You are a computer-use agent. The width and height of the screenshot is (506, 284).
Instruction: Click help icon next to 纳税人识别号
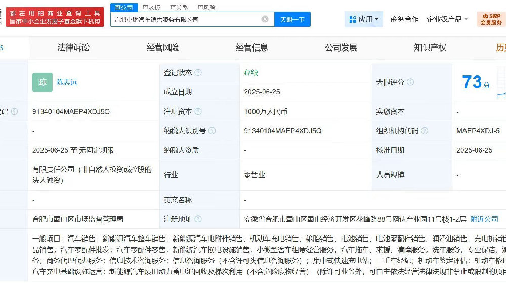(212, 131)
